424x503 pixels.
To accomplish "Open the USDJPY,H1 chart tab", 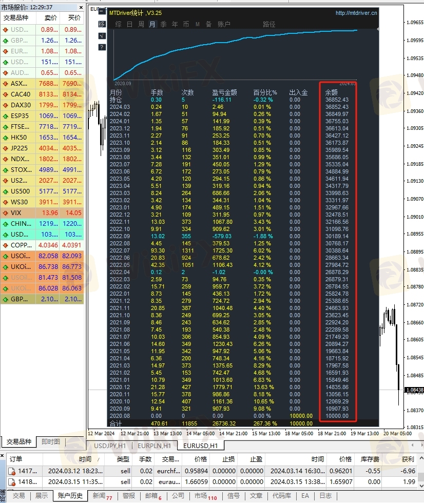I will click(110, 446).
